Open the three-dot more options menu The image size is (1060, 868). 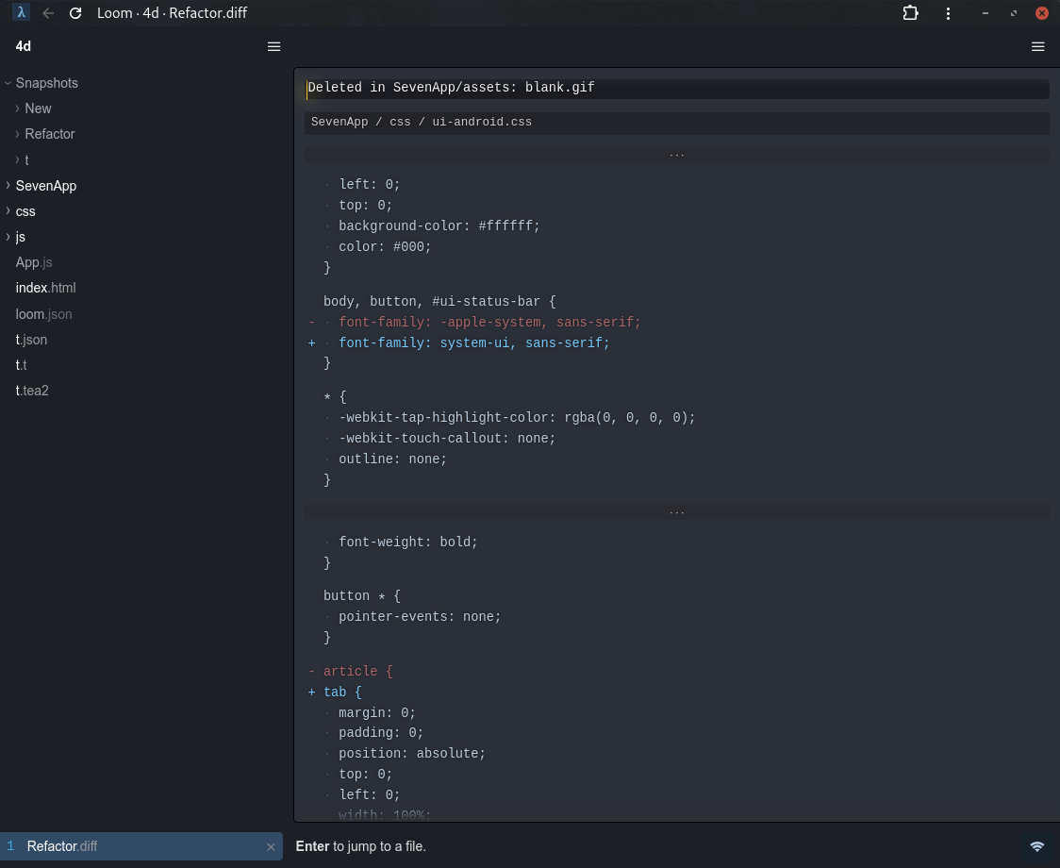(x=948, y=13)
